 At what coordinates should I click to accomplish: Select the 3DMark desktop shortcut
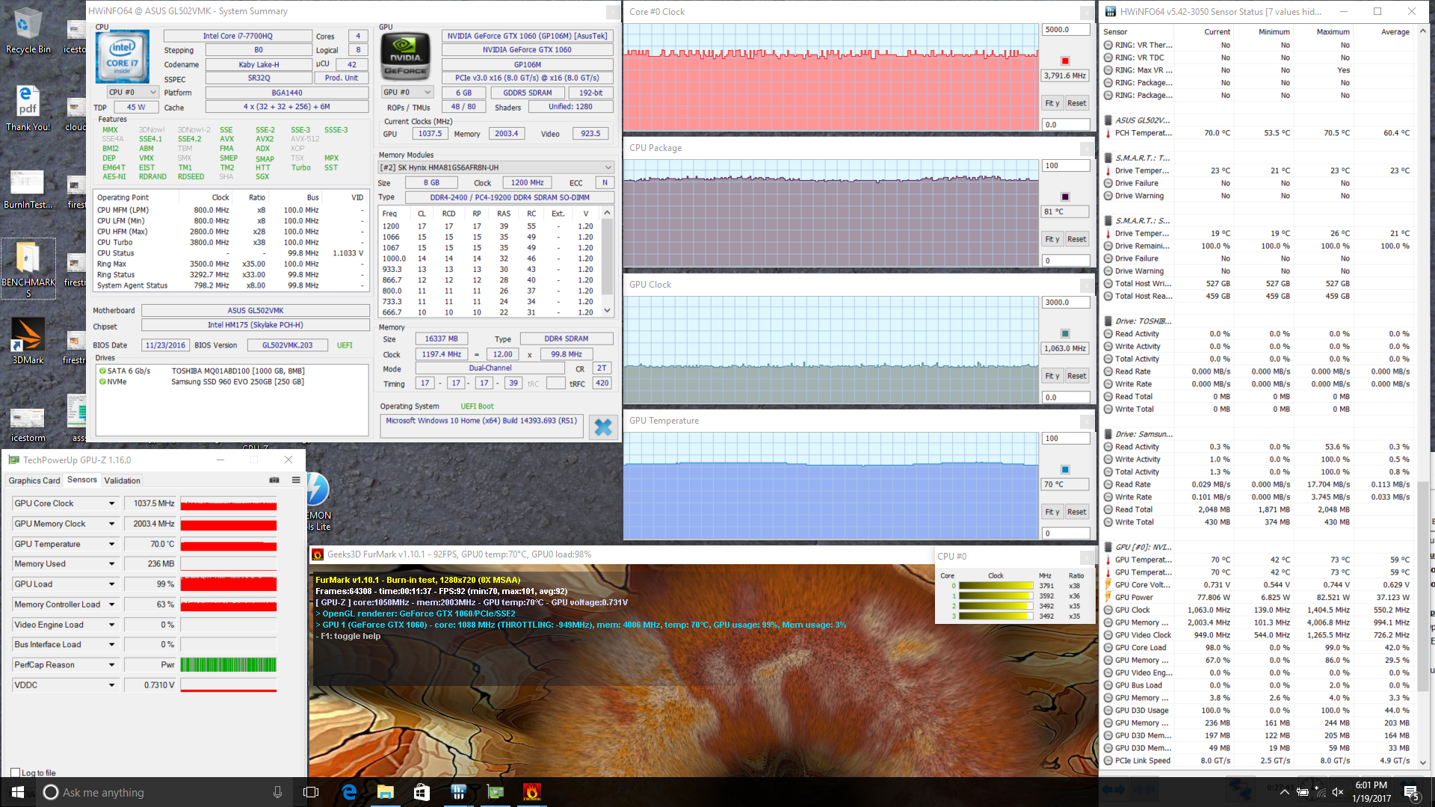[28, 341]
